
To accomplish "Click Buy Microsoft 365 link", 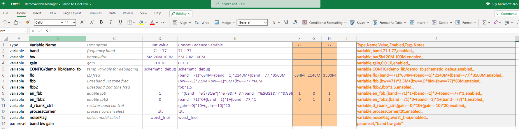I will click(x=502, y=4).
